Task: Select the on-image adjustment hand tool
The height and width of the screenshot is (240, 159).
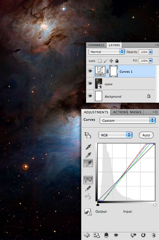Action: click(88, 135)
